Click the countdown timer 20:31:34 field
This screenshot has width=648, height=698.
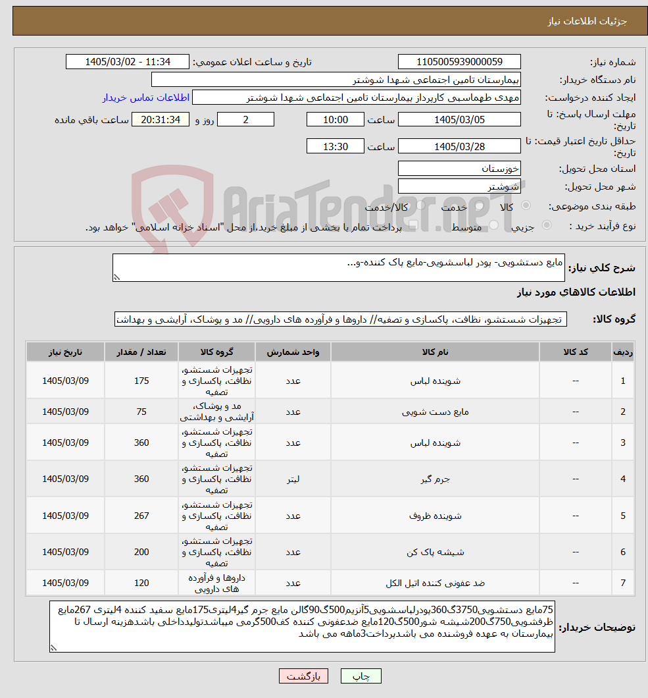click(x=161, y=120)
